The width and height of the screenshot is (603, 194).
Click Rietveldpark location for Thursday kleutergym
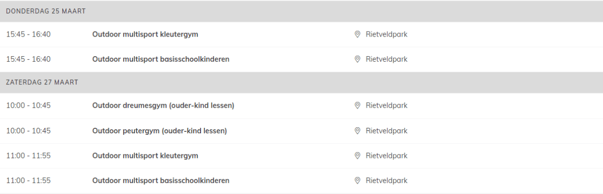[x=386, y=35]
